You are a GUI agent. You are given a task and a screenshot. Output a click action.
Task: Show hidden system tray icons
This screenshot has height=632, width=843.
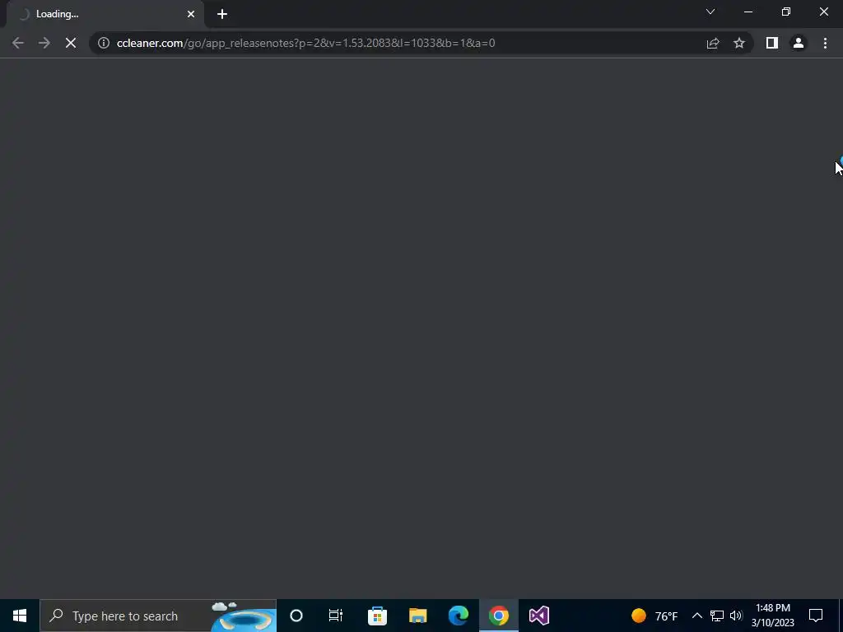coord(696,616)
